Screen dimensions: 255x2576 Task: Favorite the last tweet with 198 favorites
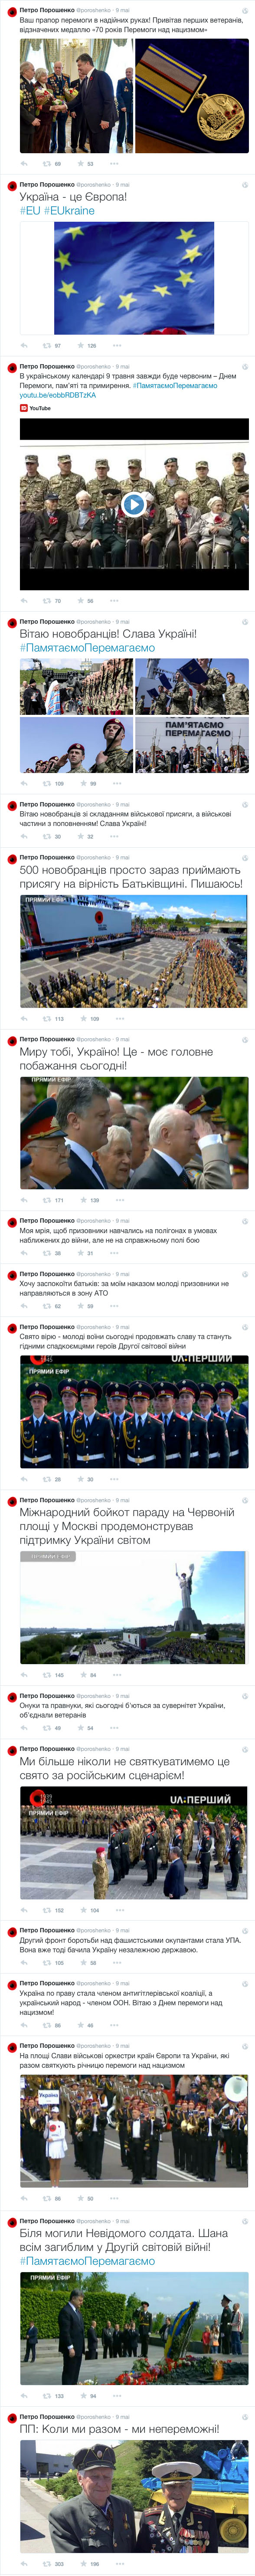point(83,2564)
